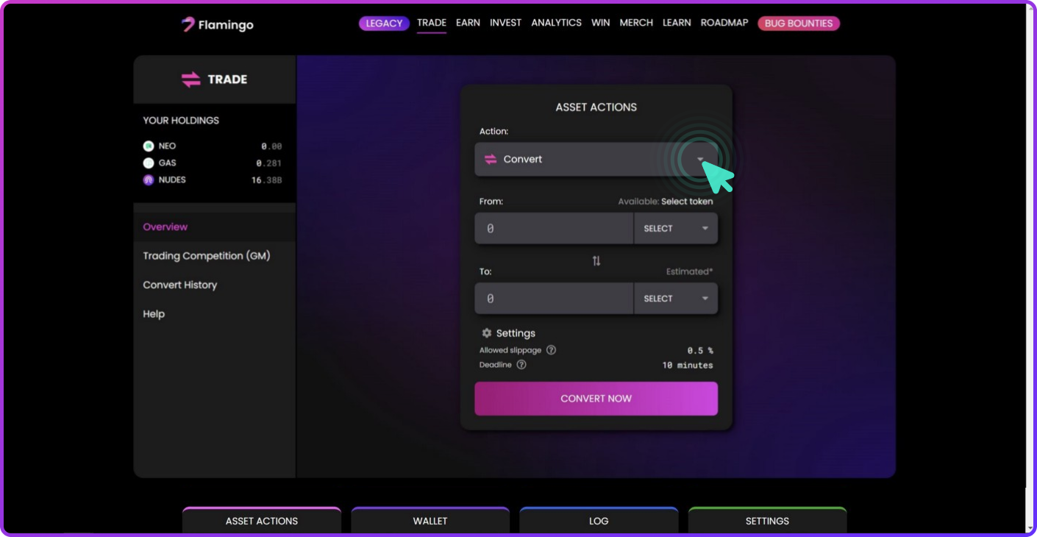Viewport: 1037px width, 537px height.
Task: Switch to the ASSET ACTIONS bottom tab
Action: [262, 520]
